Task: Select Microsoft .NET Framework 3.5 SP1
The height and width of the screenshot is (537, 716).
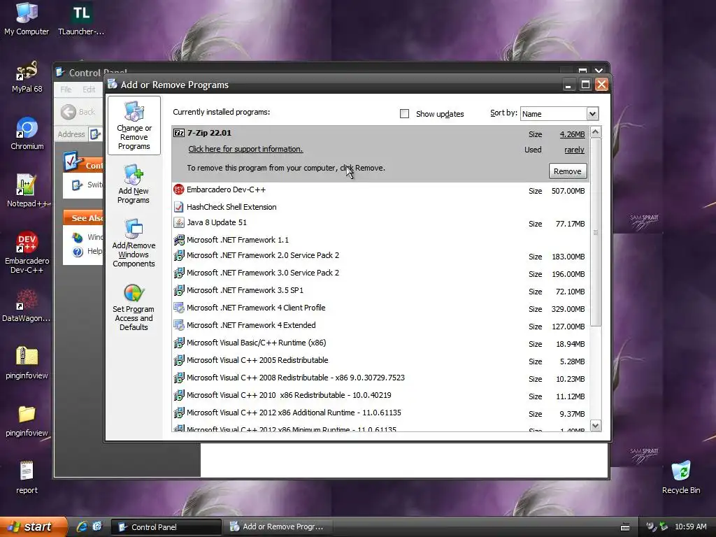Action: [380, 290]
